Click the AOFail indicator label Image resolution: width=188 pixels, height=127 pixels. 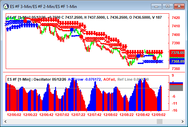coord(109,79)
